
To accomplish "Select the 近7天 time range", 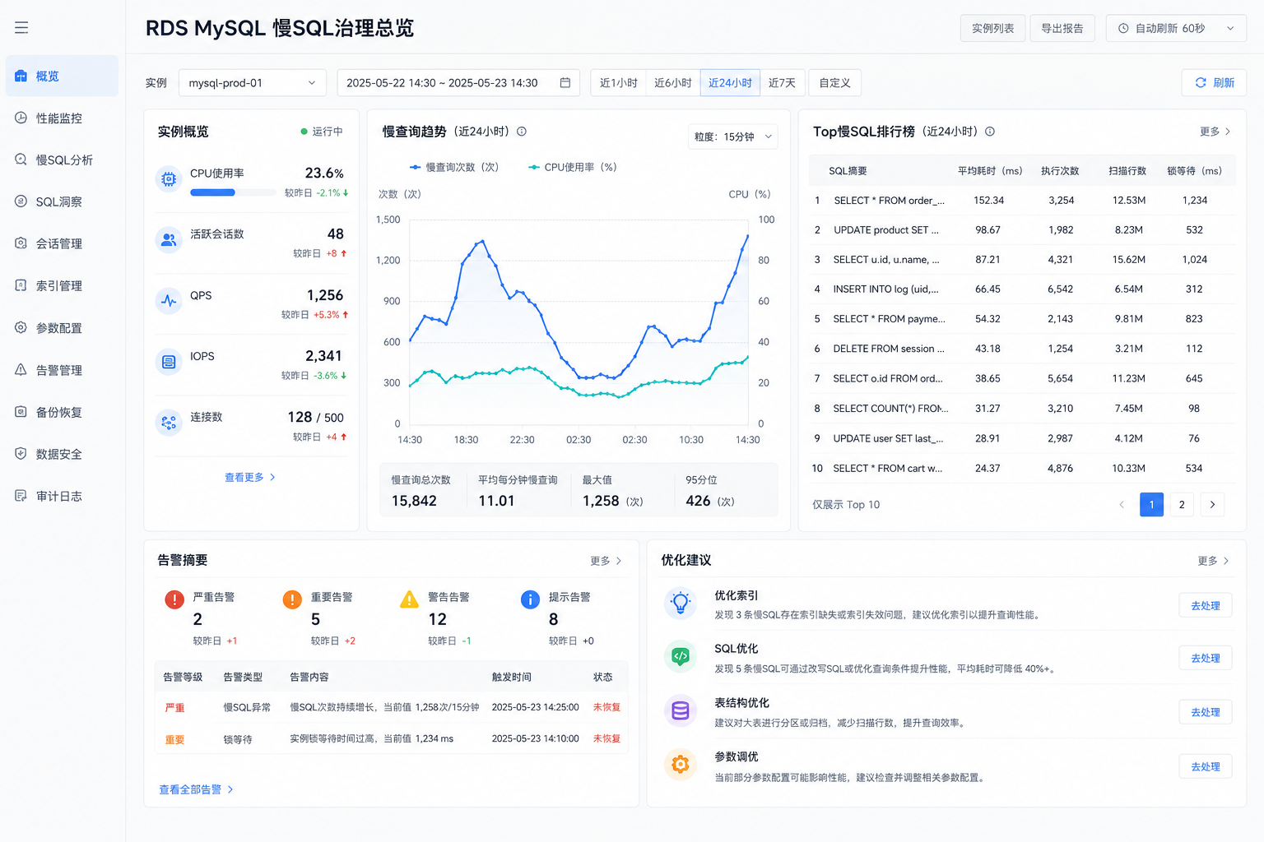I will pos(782,83).
